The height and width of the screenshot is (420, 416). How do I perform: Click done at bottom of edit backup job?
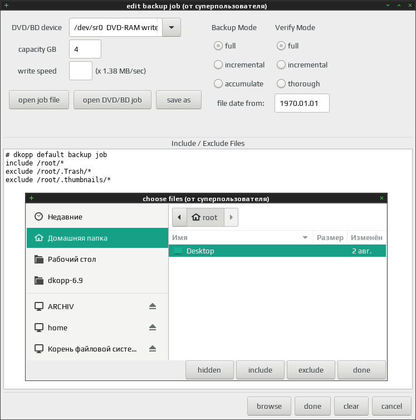coord(312,406)
